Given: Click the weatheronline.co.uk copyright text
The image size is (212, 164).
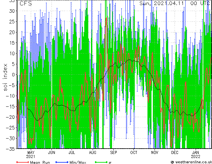Looking at the screenshot, I should pyautogui.click(x=191, y=162).
